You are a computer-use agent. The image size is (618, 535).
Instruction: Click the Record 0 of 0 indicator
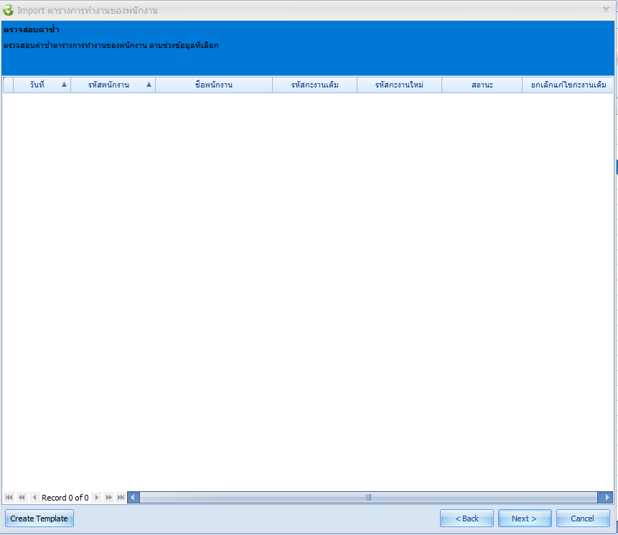point(65,498)
